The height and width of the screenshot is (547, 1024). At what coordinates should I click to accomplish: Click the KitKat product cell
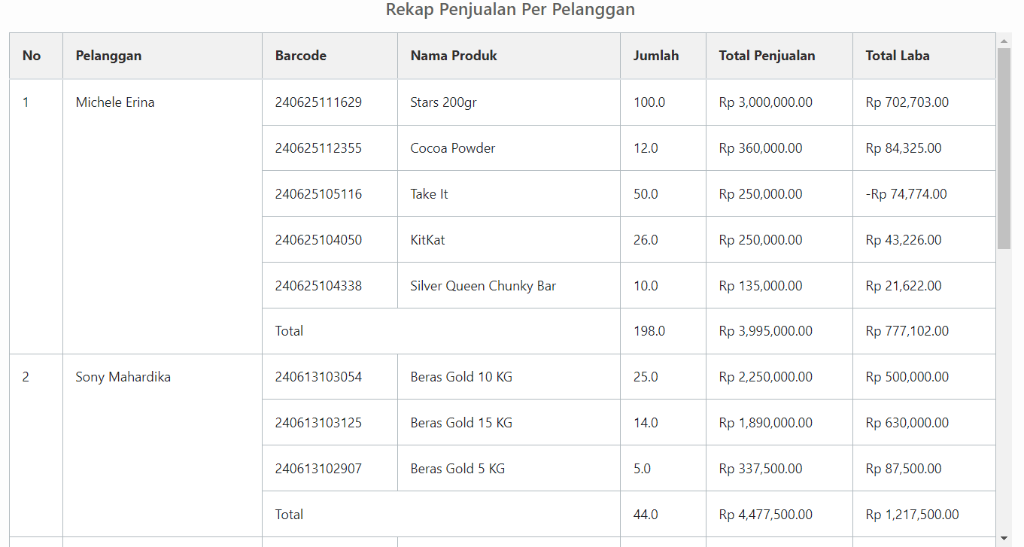click(427, 240)
